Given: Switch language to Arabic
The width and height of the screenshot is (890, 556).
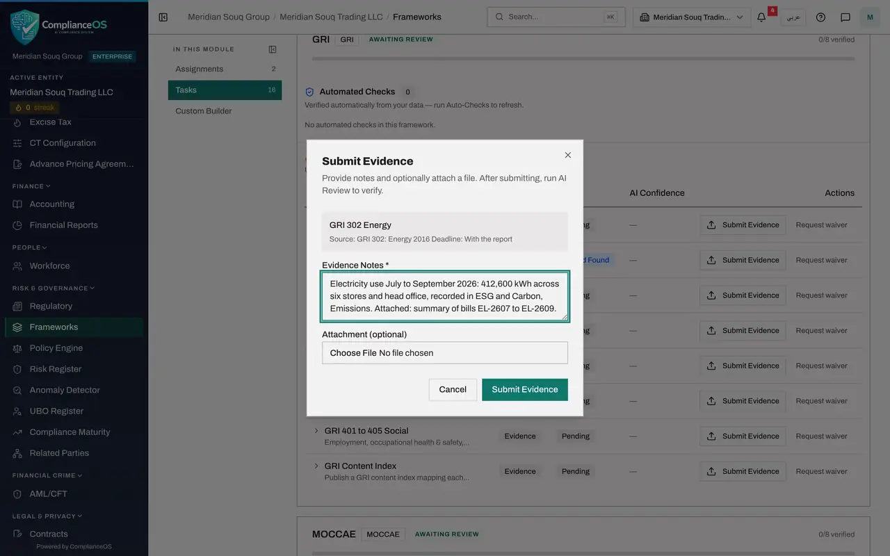Looking at the screenshot, I should click(793, 17).
